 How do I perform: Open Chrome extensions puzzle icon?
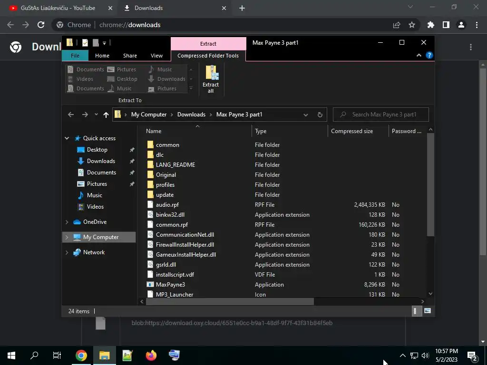[x=431, y=25]
